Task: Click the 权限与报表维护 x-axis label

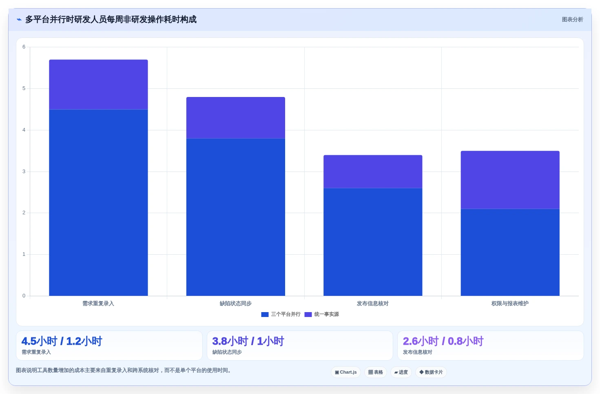Action: (x=510, y=304)
